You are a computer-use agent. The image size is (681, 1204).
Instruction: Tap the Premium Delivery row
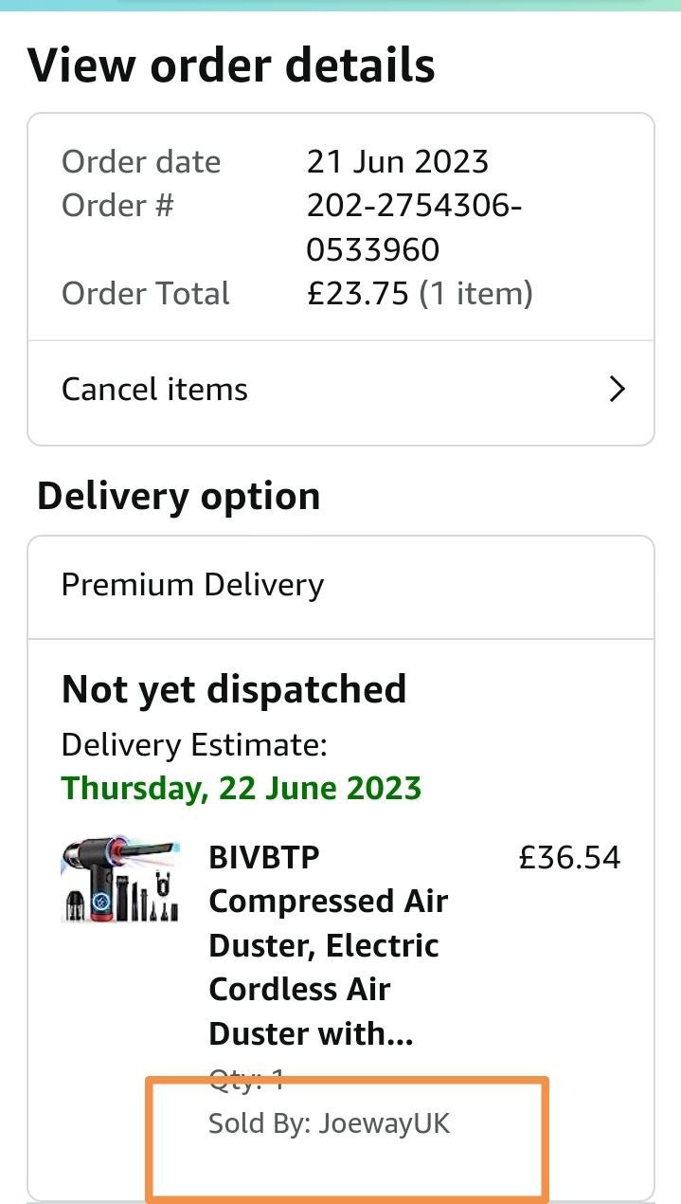pyautogui.click(x=192, y=585)
